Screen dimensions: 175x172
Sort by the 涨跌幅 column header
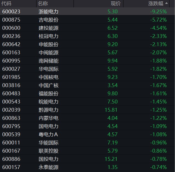[156, 4]
